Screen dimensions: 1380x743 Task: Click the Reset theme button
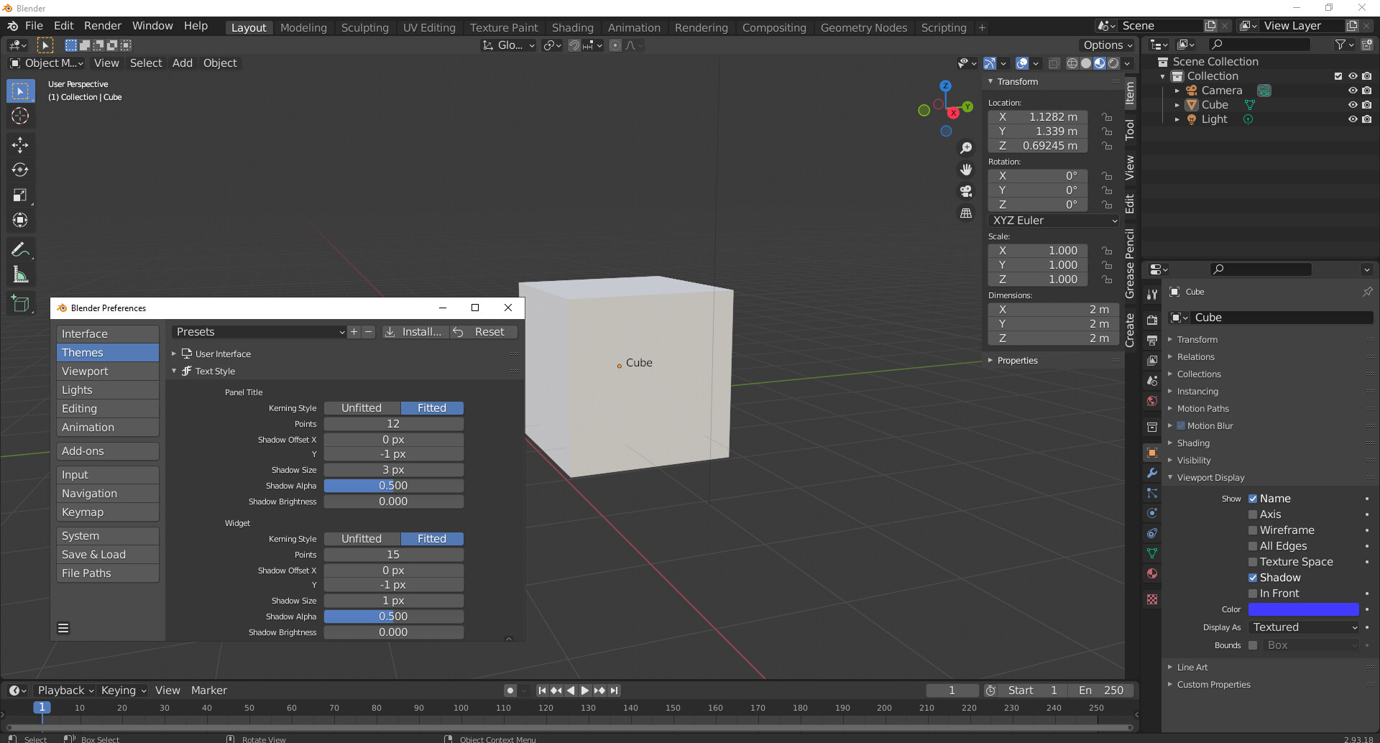point(483,332)
